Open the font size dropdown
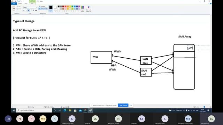 [x=26, y=10]
